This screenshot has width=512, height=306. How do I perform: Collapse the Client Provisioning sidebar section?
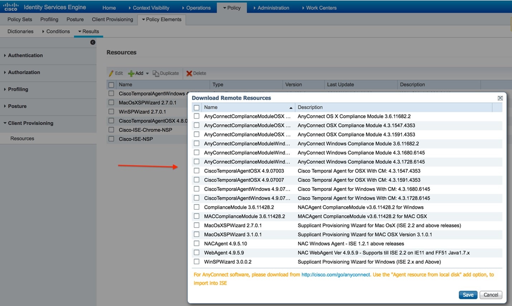[x=5, y=123]
